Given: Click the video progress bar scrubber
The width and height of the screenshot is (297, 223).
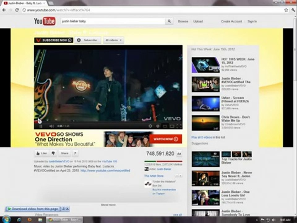Looking at the screenshot, I should click(x=39, y=121).
